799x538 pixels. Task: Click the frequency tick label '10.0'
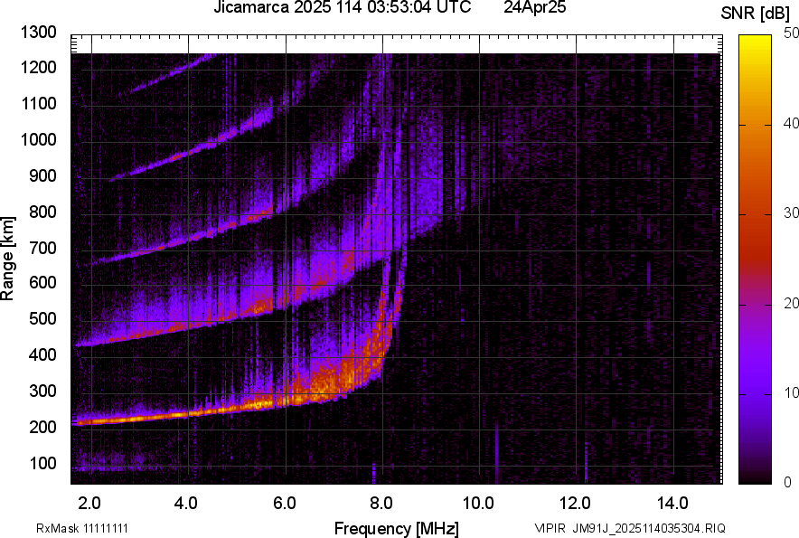pos(478,504)
